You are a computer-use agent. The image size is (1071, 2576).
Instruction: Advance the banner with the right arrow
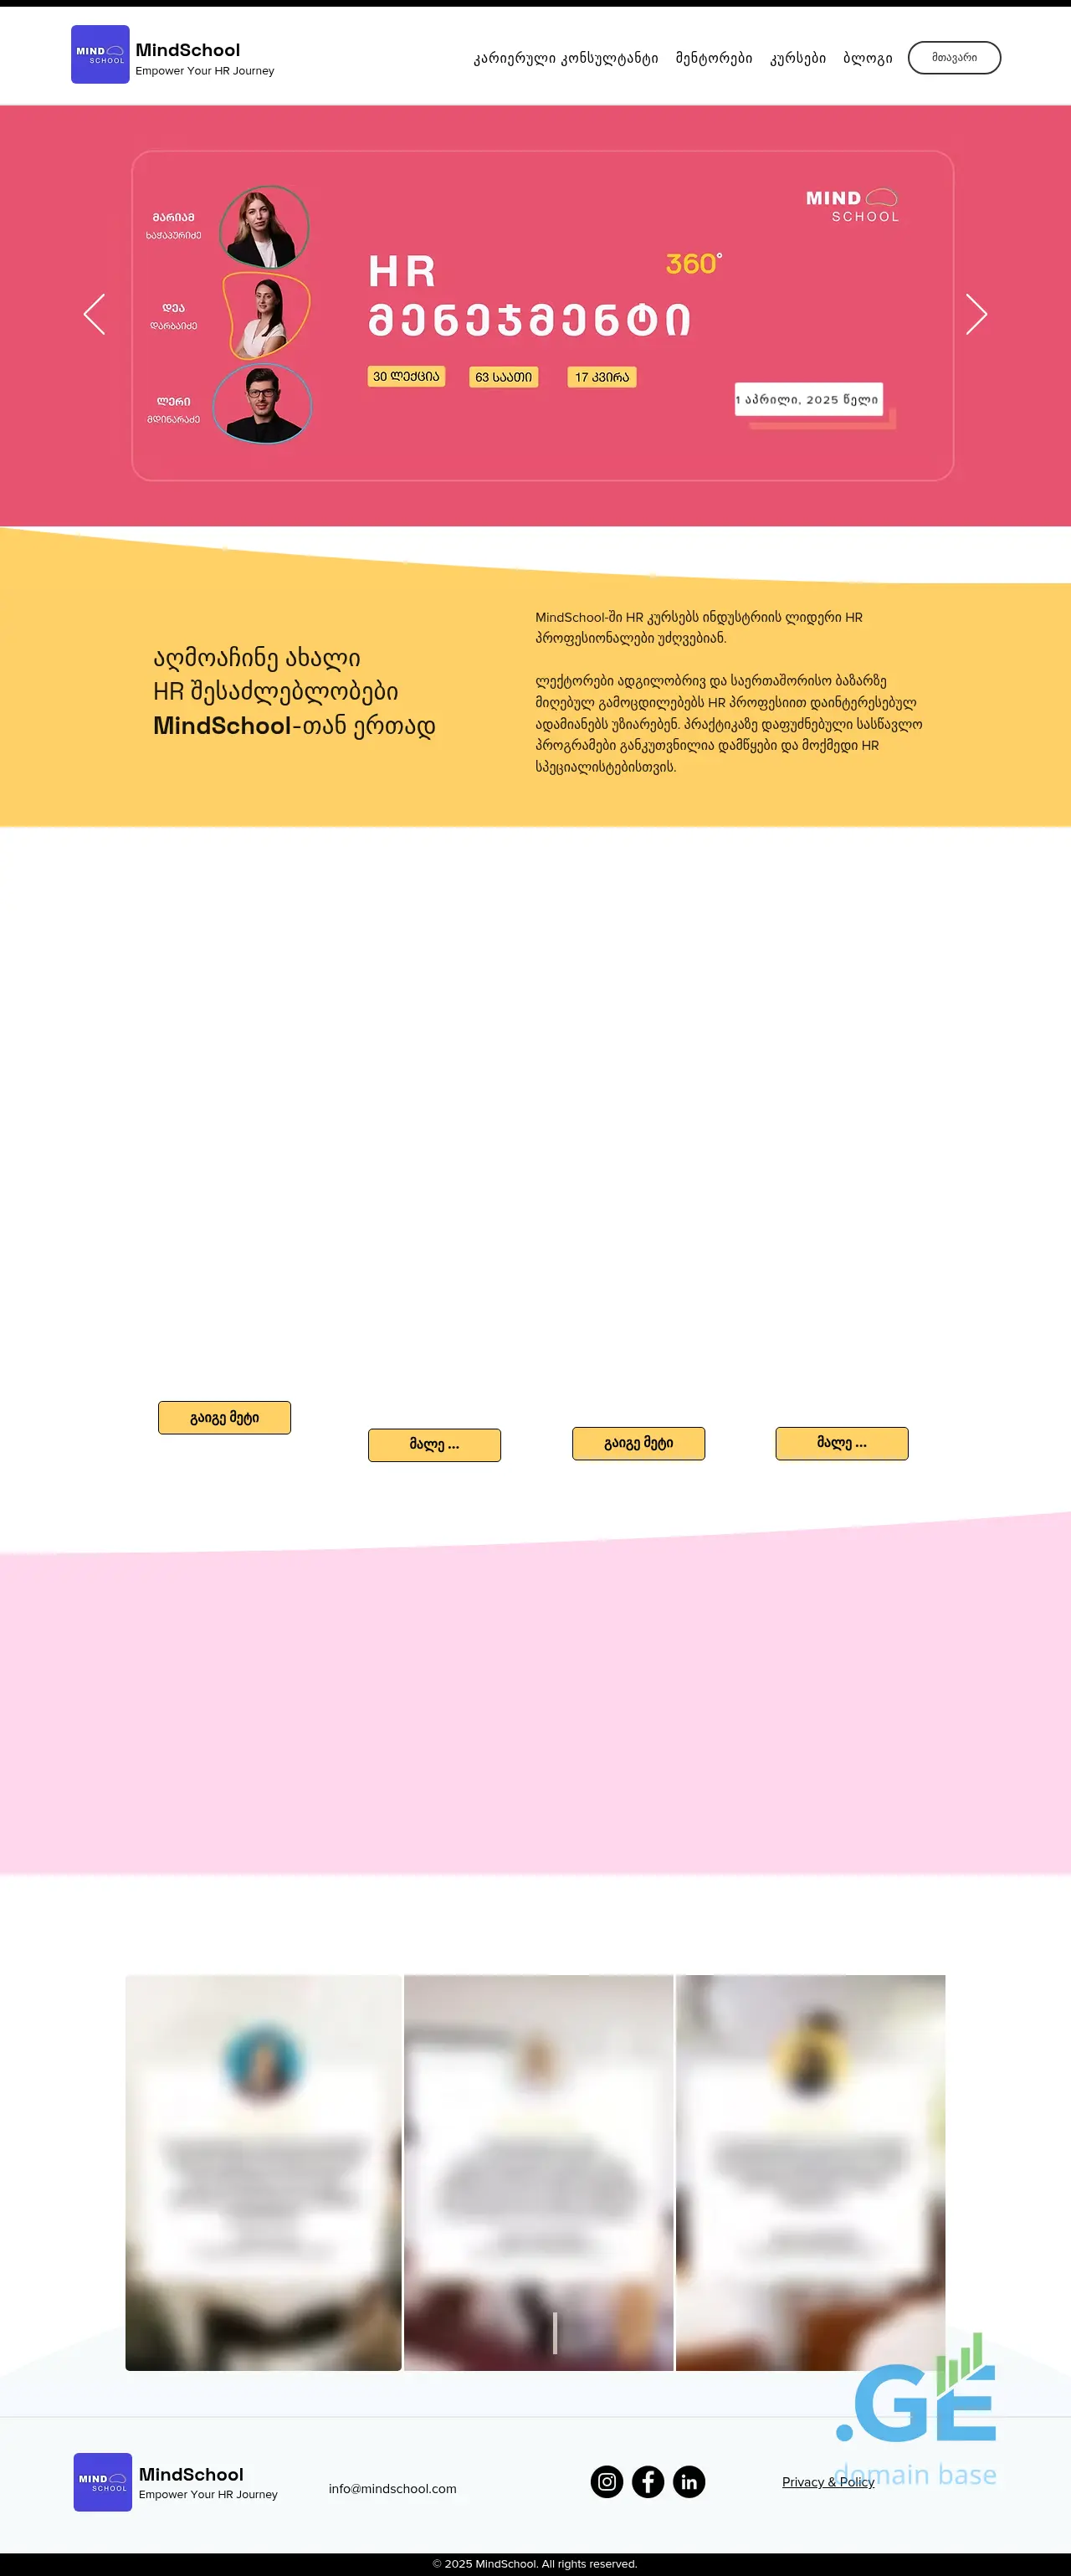pos(976,314)
